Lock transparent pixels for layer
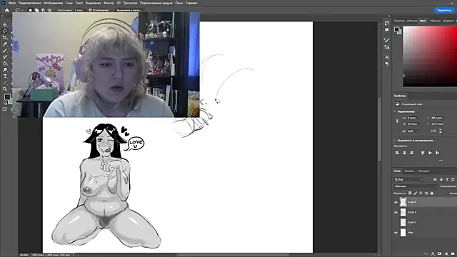The height and width of the screenshot is (257, 457). pos(410,193)
